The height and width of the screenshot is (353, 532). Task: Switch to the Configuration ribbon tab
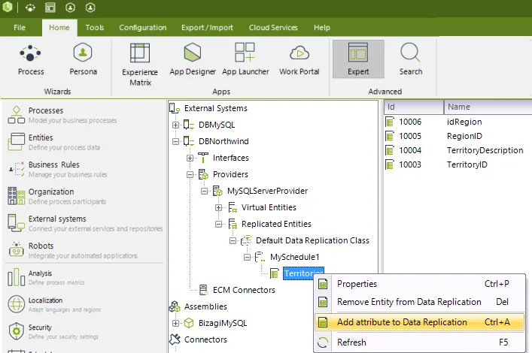click(142, 28)
